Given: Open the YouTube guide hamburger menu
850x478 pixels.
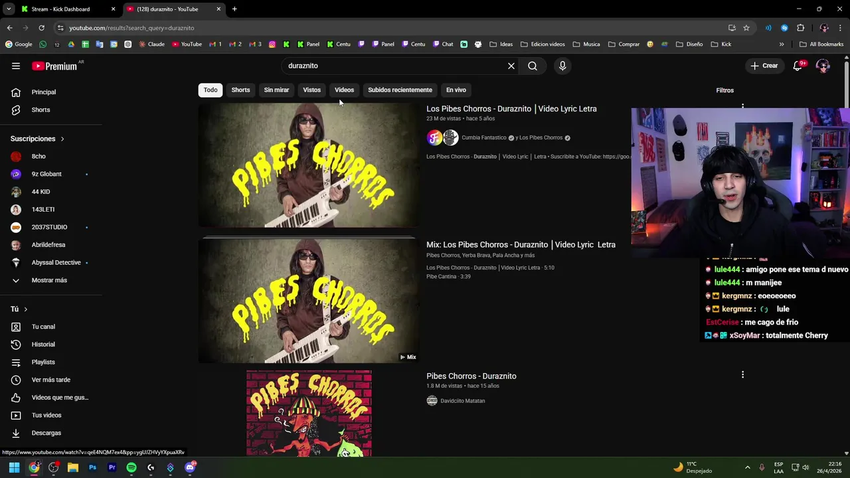Looking at the screenshot, I should (16, 66).
